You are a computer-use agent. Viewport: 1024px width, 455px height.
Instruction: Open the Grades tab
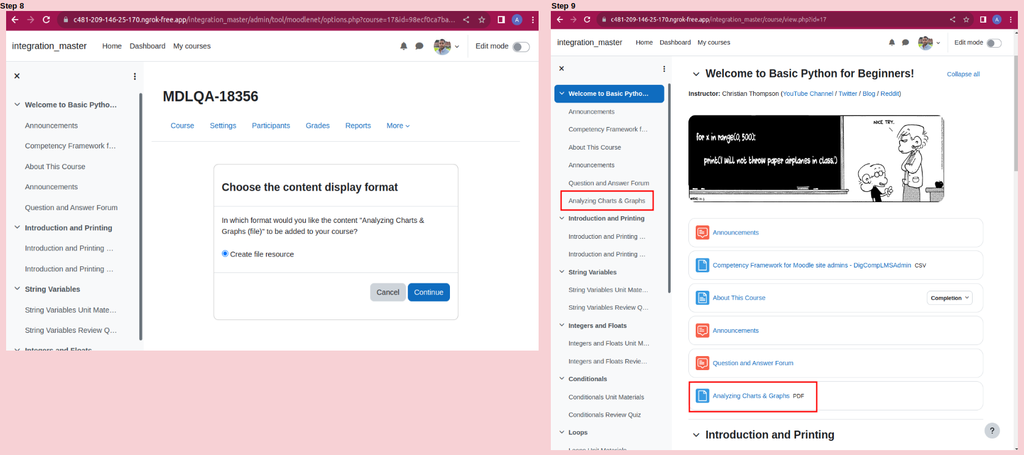point(318,126)
